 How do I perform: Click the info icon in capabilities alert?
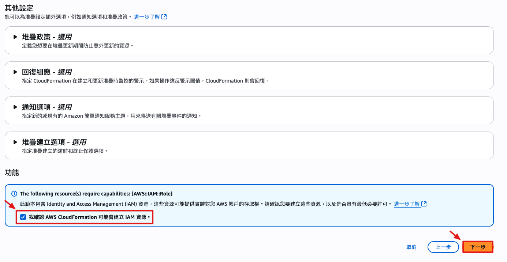coord(14,194)
